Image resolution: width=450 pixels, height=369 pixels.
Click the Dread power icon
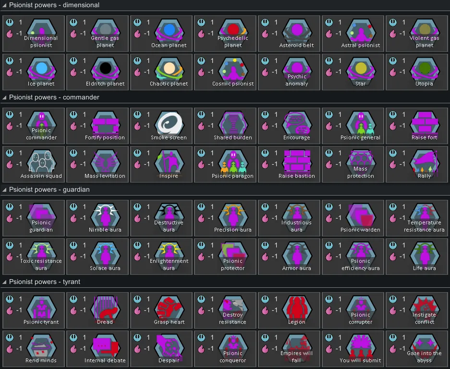coord(105,307)
